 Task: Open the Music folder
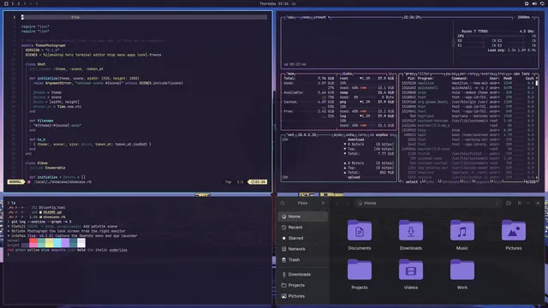tap(462, 235)
